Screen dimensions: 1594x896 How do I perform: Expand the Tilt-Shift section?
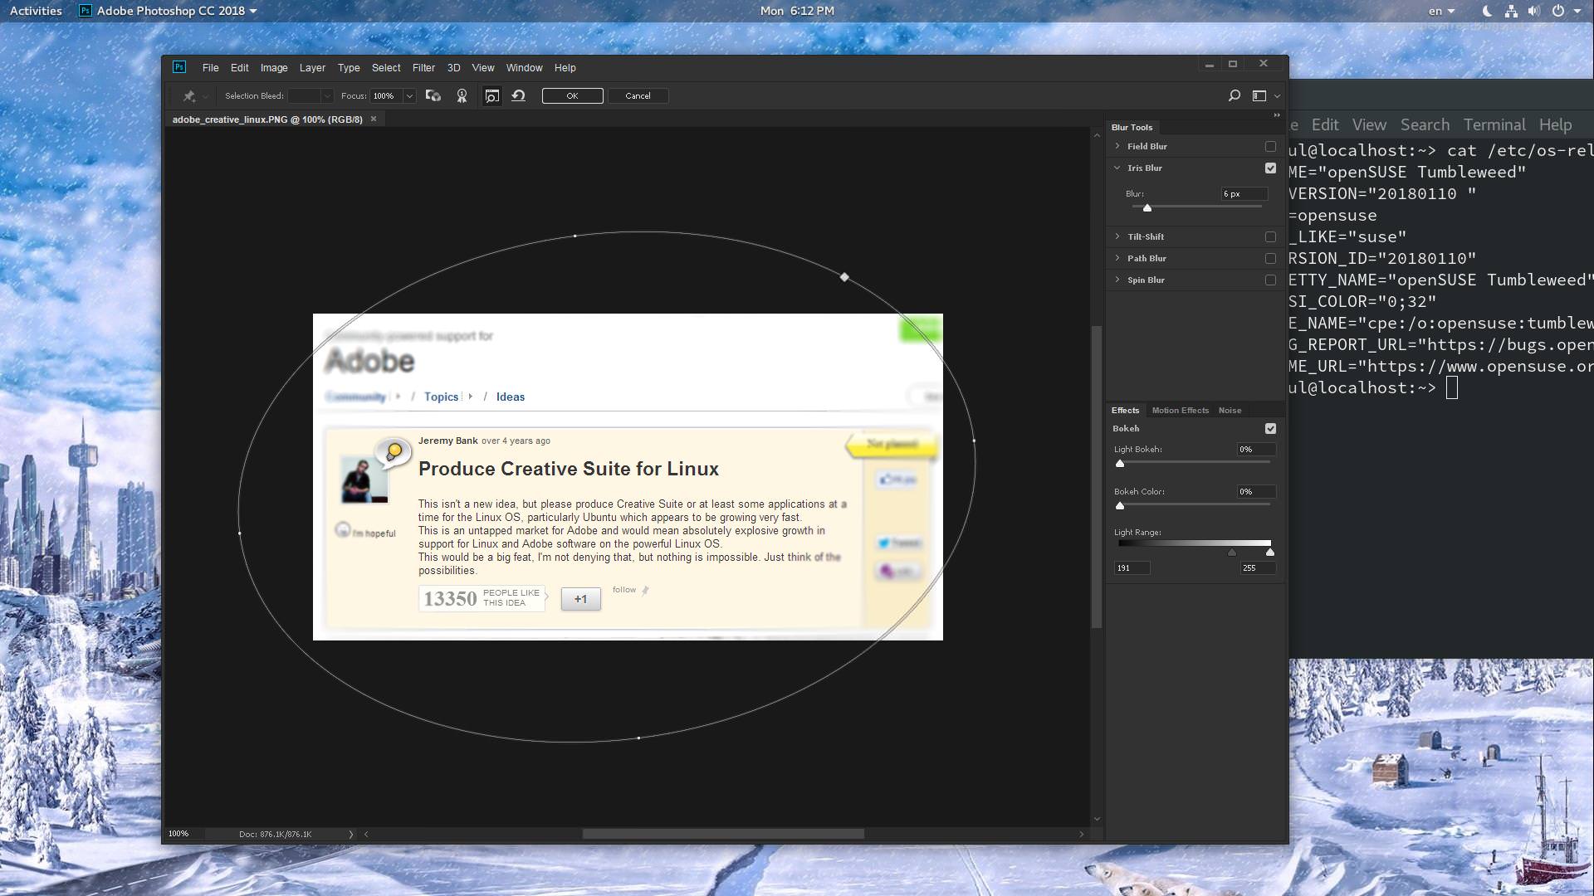[1117, 237]
